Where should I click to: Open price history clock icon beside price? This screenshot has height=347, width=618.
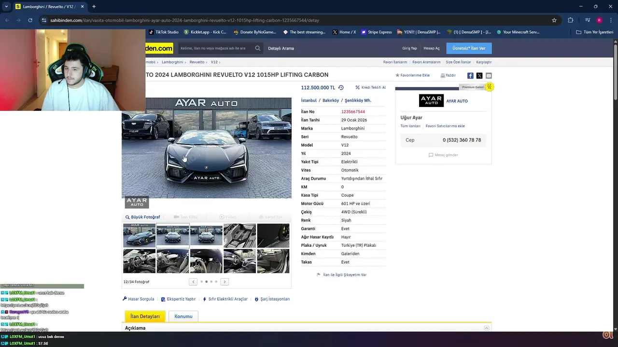(341, 88)
